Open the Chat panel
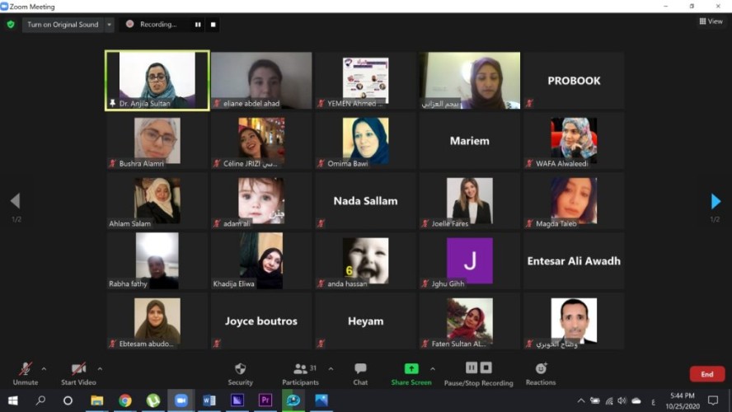The height and width of the screenshot is (412, 732). (x=360, y=372)
